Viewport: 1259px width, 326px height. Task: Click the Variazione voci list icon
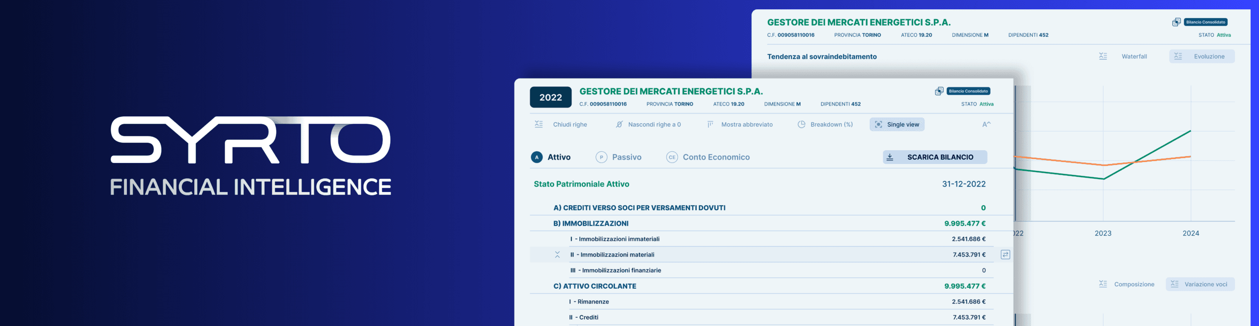click(1175, 284)
